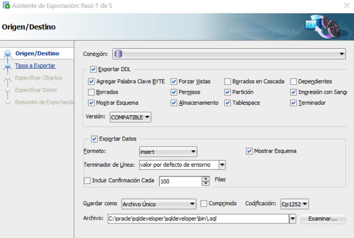Increase the Filas count with up arrow

205,179
